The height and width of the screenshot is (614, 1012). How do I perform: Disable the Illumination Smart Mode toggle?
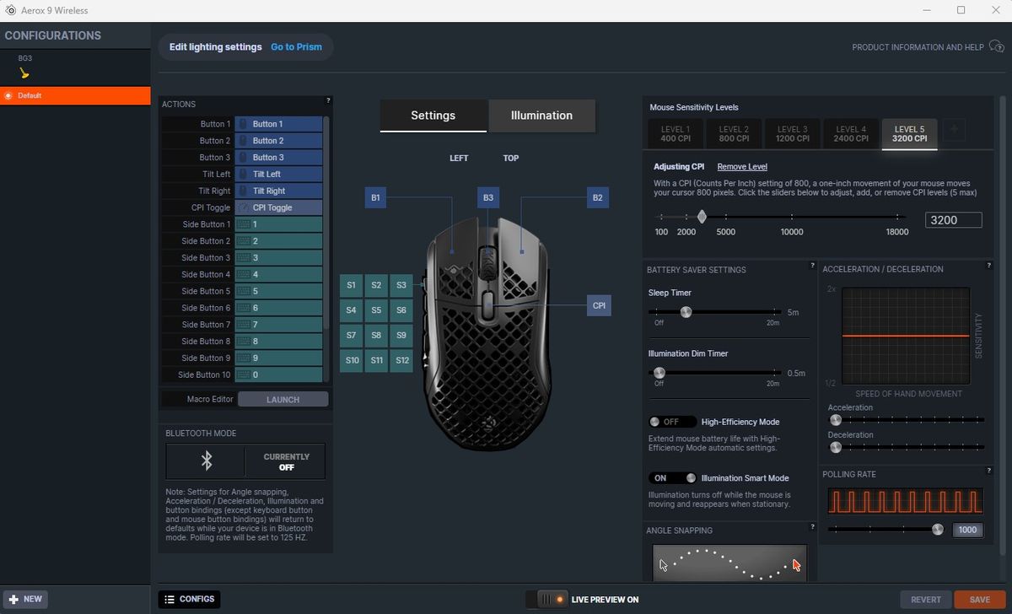[672, 477]
